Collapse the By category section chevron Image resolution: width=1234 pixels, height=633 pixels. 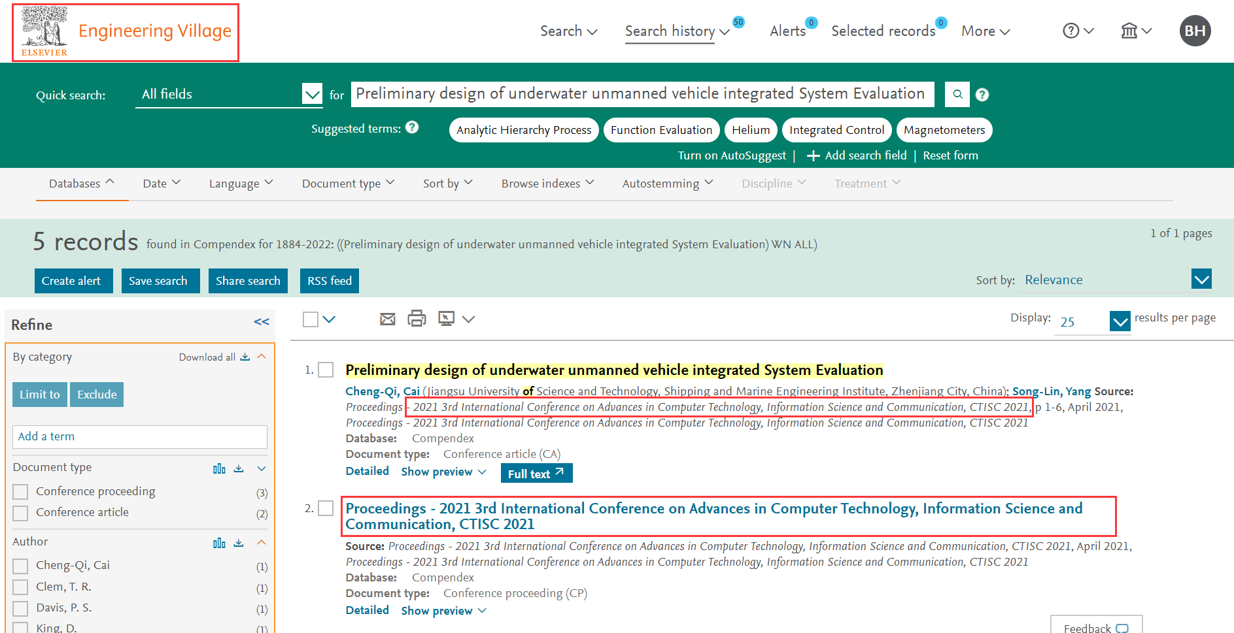click(x=262, y=357)
